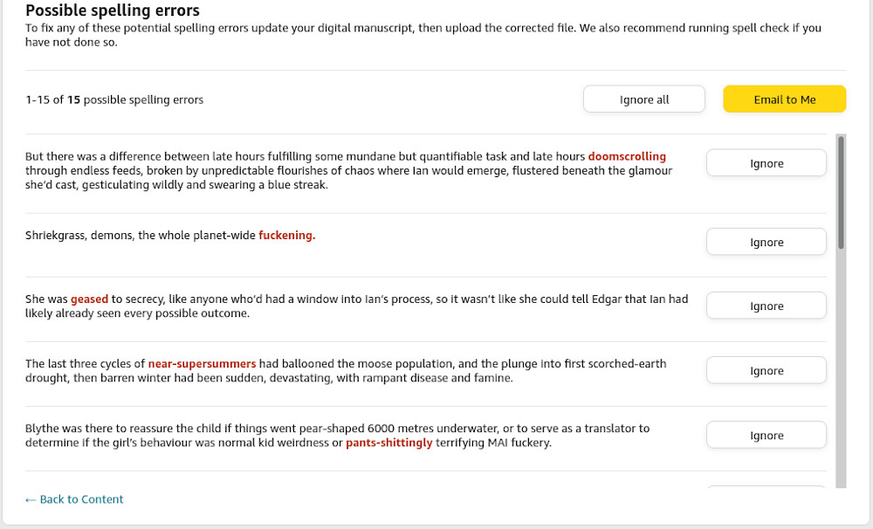The height and width of the screenshot is (529, 873).
Task: Ignore the pants-shittingly spelling error
Action: (x=766, y=435)
